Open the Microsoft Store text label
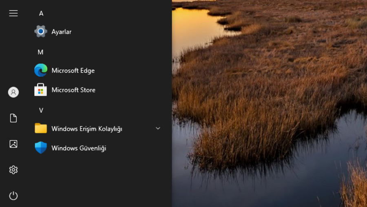 [x=73, y=90]
